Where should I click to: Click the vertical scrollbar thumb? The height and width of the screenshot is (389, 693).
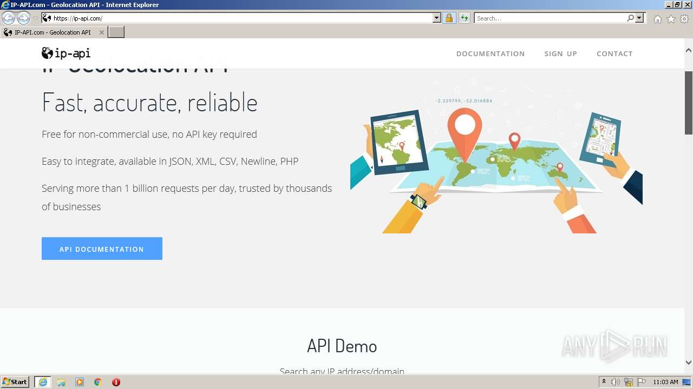coord(689,103)
